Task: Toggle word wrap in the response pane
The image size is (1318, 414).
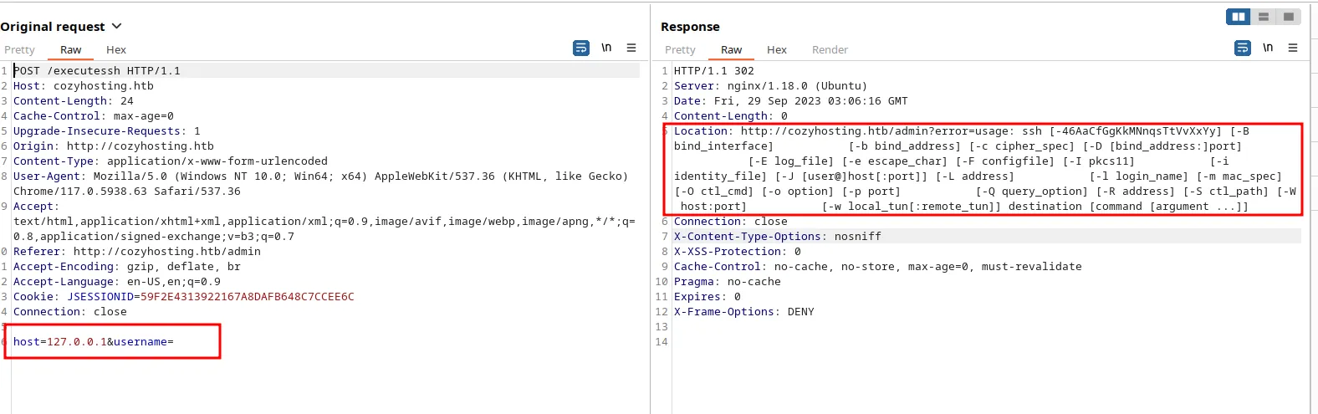Action: (x=1243, y=49)
